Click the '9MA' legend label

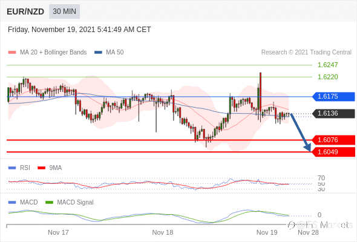(56, 168)
